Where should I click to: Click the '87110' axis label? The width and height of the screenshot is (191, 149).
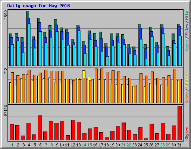click(x=6, y=111)
